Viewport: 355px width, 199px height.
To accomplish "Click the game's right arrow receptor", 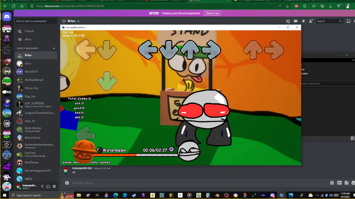I will click(x=211, y=50).
